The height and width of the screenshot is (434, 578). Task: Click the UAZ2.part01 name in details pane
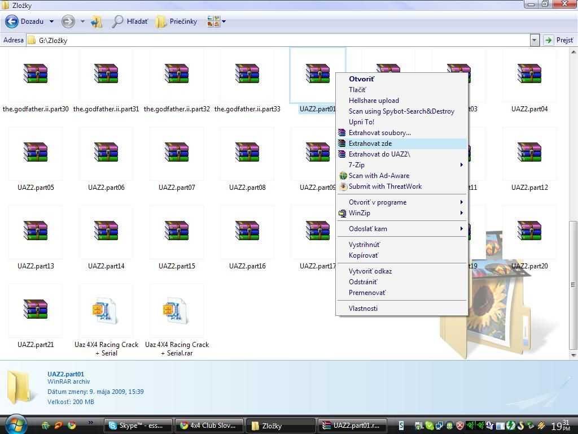pyautogui.click(x=65, y=374)
